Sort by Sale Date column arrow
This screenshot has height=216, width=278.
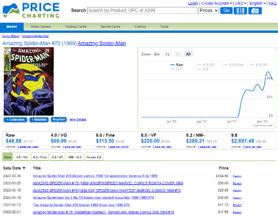pyautogui.click(x=24, y=168)
